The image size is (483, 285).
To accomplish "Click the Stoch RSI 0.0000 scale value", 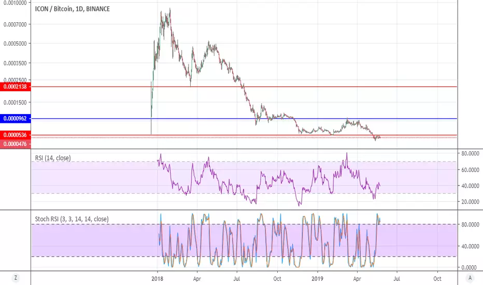I will pos(470,268).
